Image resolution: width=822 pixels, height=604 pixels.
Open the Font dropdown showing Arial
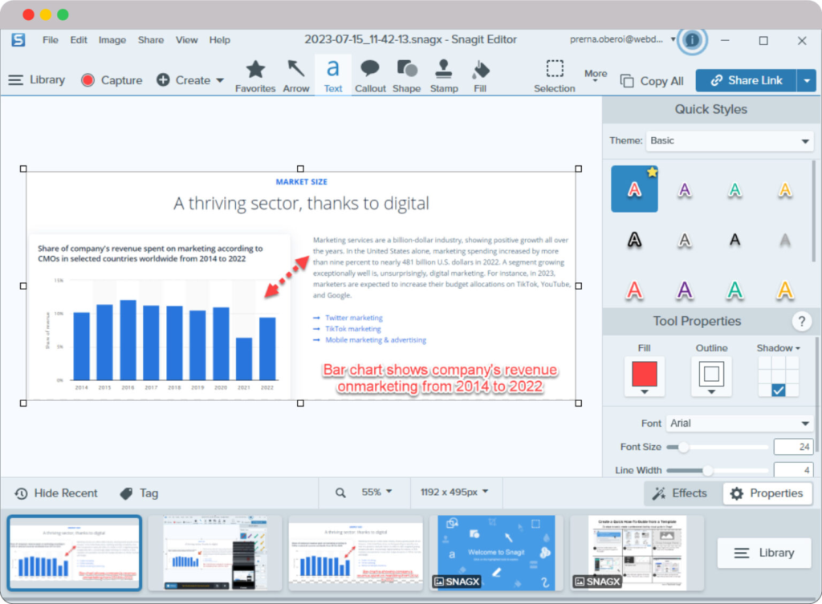click(739, 424)
